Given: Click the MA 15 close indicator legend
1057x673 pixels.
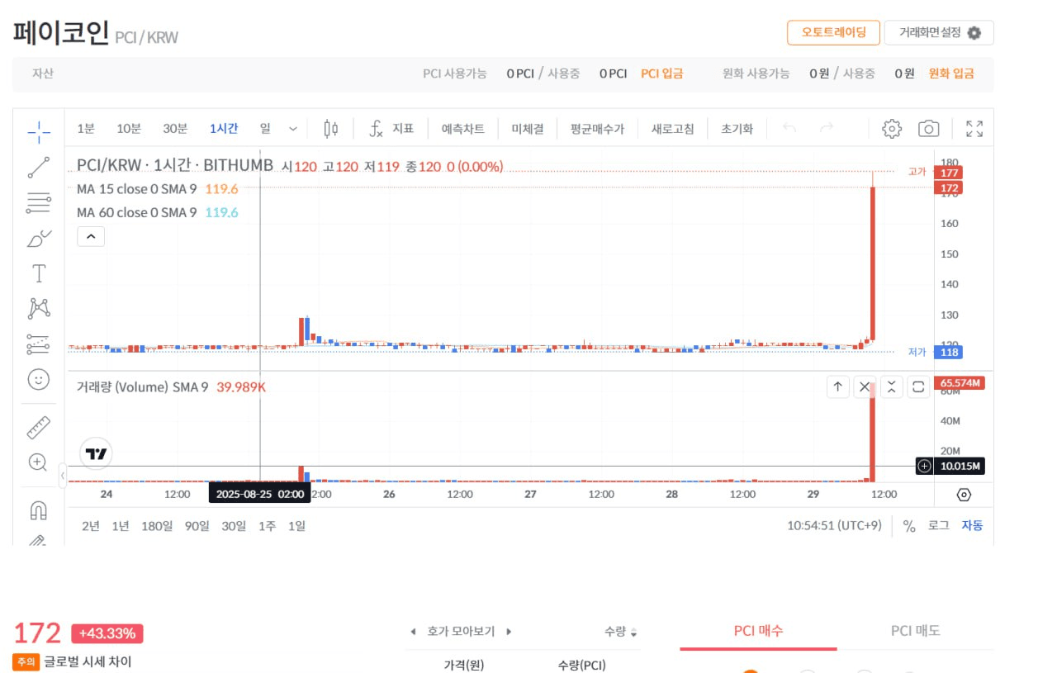Looking at the screenshot, I should point(157,189).
